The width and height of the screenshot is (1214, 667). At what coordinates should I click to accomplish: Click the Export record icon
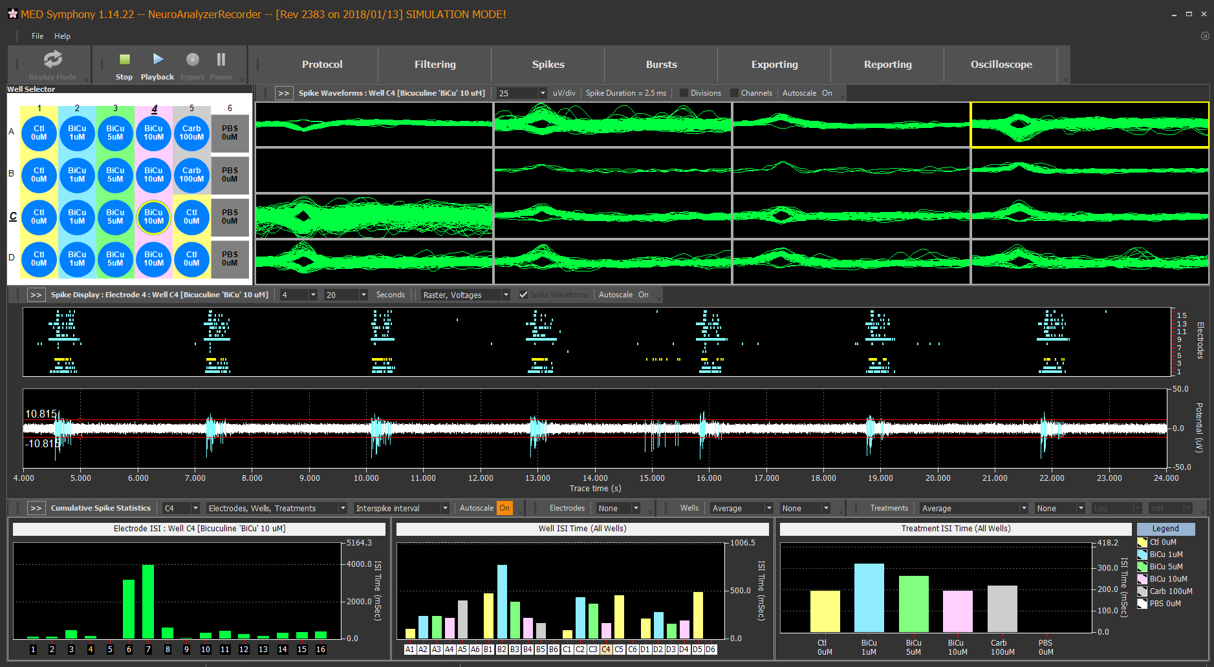192,60
